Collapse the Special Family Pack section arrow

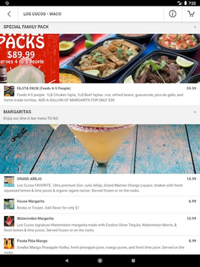[195, 27]
